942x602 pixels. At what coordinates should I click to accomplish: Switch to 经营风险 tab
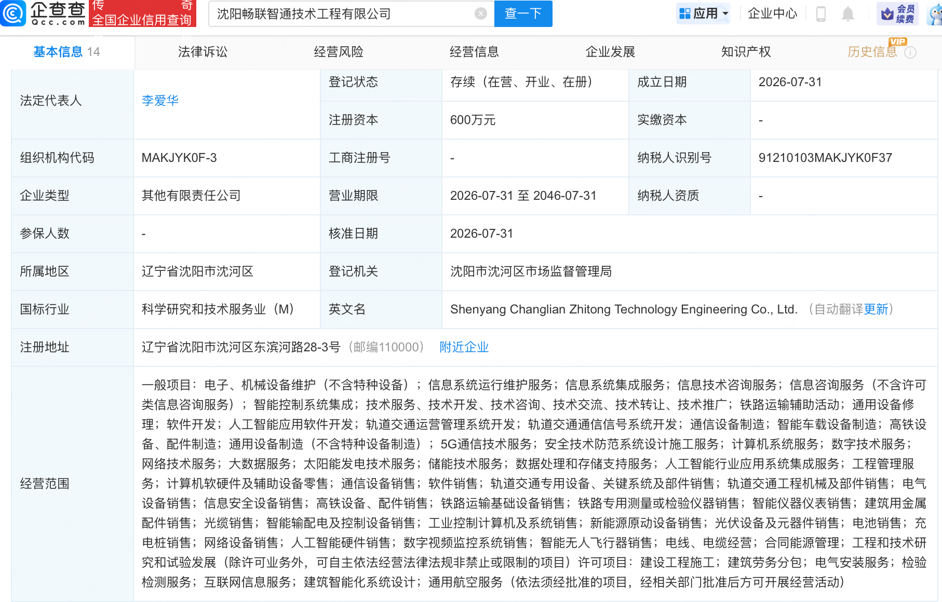point(339,52)
